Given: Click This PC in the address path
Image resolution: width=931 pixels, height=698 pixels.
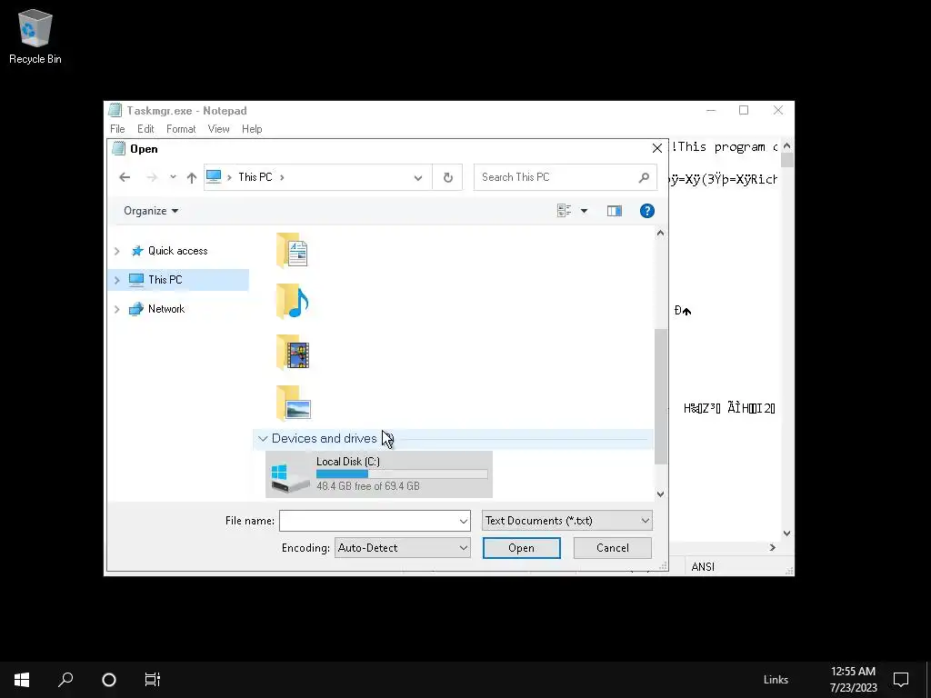Looking at the screenshot, I should (255, 177).
